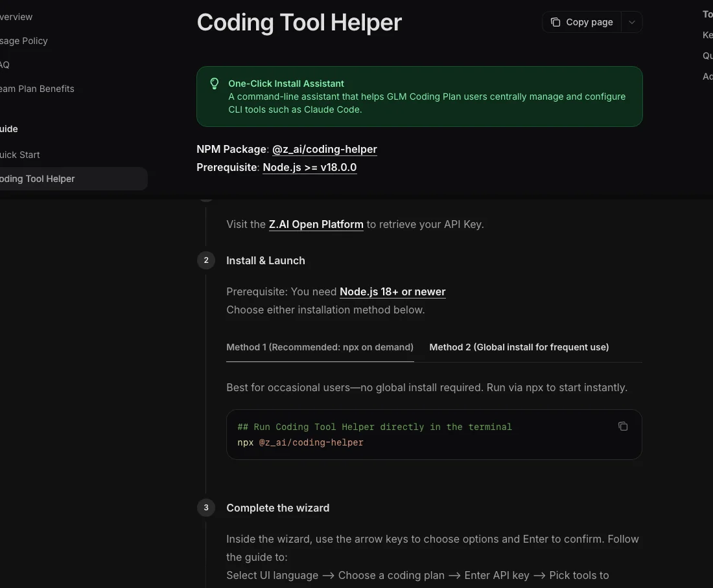Open the Node.js 18+ or newer link
This screenshot has height=588, width=713.
tap(392, 291)
